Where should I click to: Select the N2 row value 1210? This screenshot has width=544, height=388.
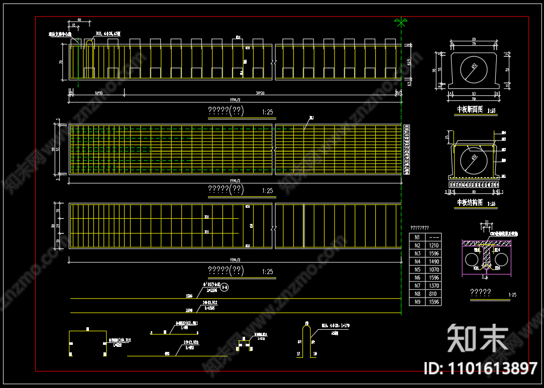(x=433, y=245)
